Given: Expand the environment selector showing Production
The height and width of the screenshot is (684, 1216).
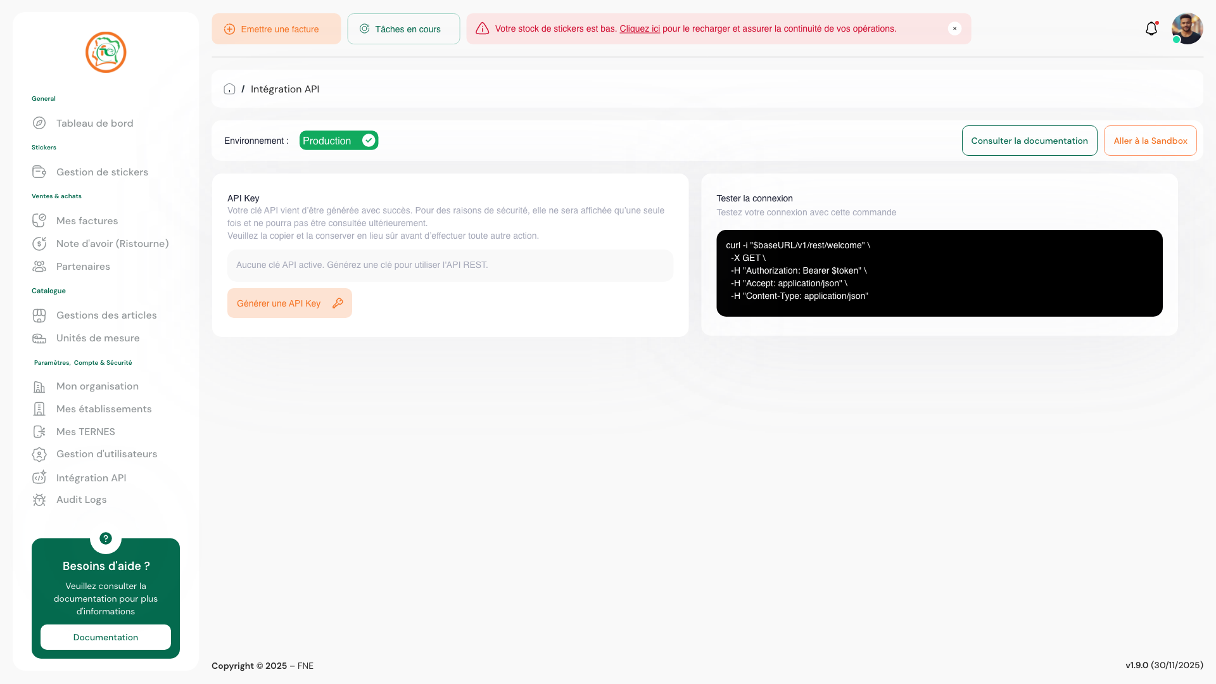Looking at the screenshot, I should (x=338, y=140).
